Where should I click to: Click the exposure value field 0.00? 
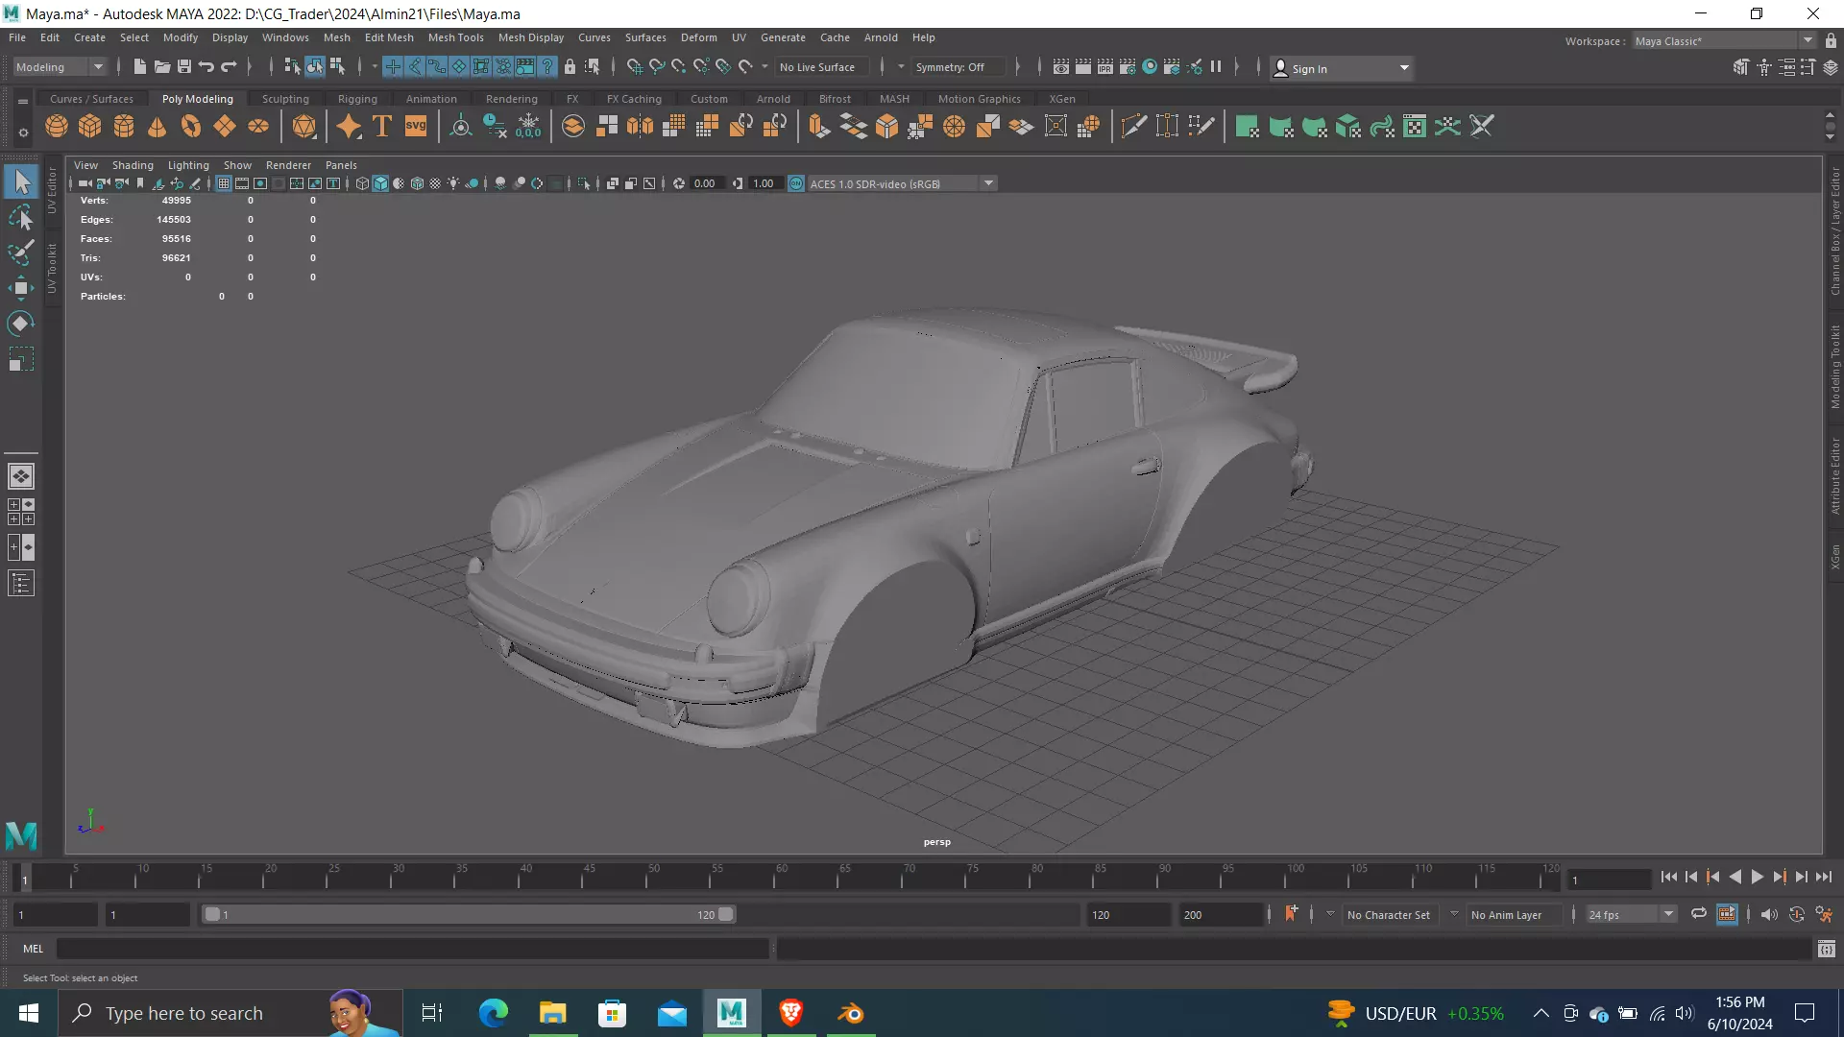pos(706,183)
